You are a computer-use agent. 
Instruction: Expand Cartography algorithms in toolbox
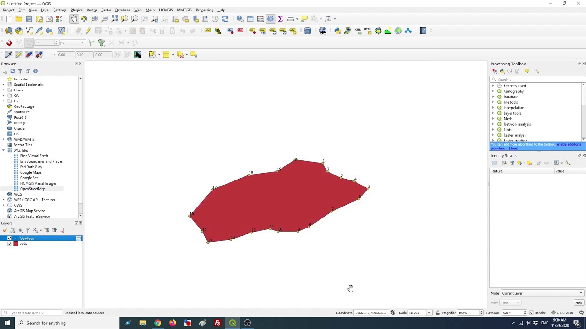point(493,91)
